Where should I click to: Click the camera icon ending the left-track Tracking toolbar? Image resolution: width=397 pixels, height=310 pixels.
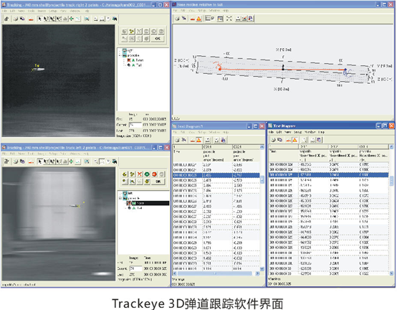click(115, 161)
